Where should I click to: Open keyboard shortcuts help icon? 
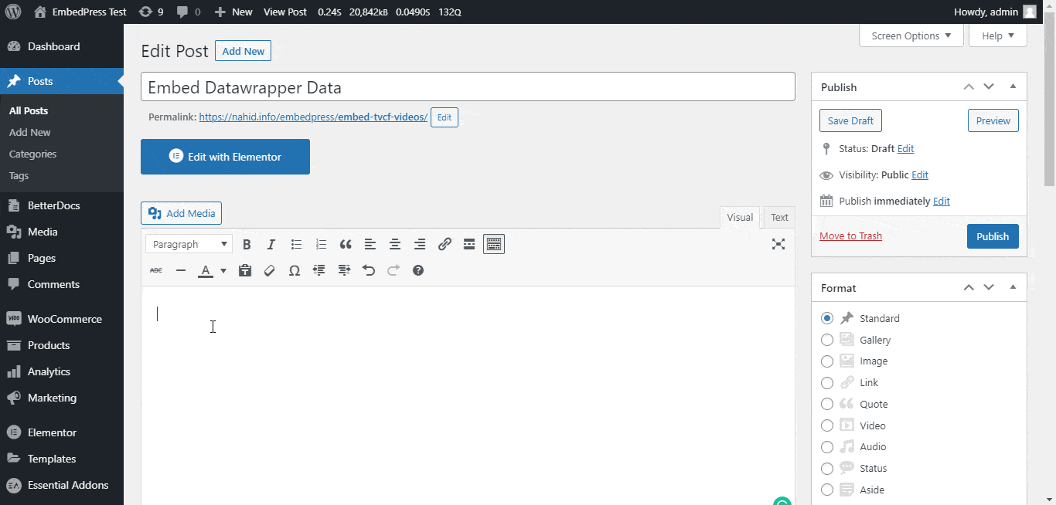[418, 270]
